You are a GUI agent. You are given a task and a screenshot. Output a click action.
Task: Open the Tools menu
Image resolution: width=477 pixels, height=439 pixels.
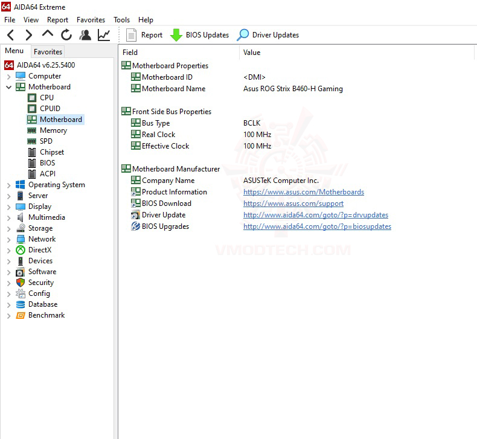coord(122,20)
